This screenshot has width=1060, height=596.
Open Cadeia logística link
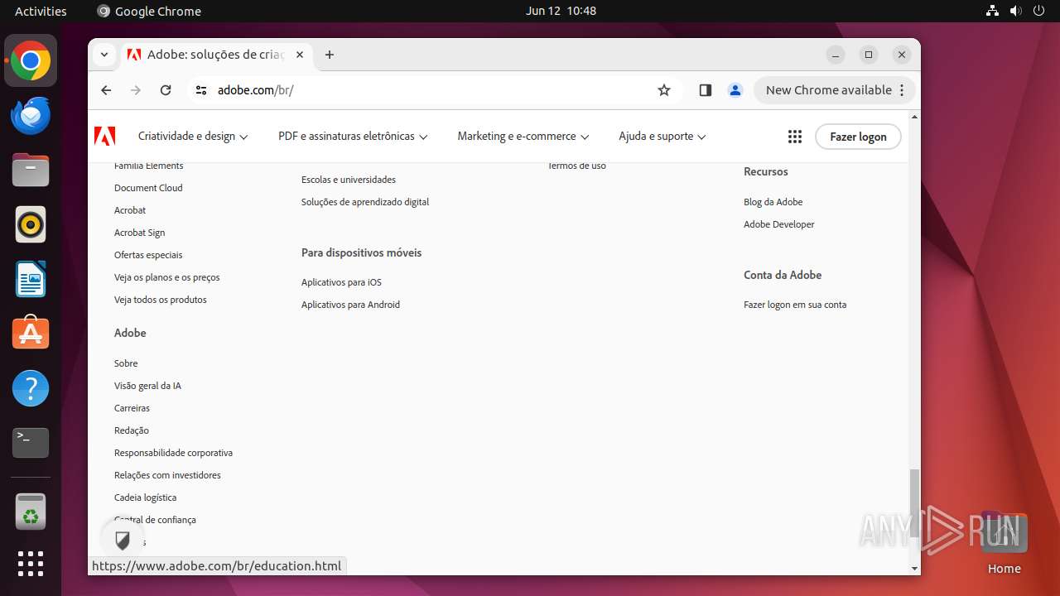click(x=145, y=497)
